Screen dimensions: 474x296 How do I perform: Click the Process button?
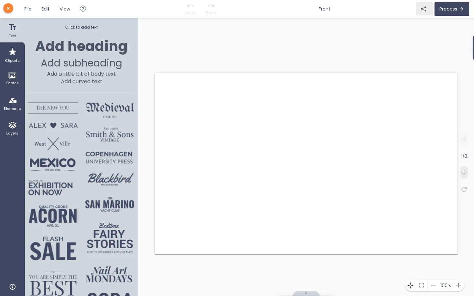click(x=452, y=9)
